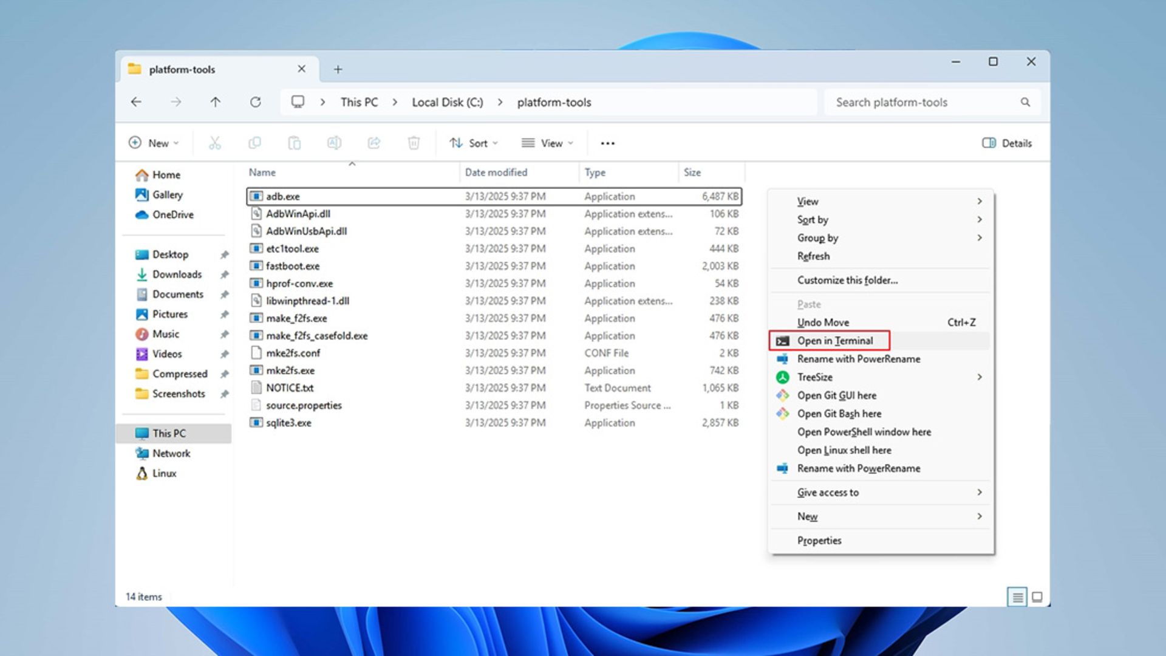
Task: Go up one folder level arrow
Action: 215,102
